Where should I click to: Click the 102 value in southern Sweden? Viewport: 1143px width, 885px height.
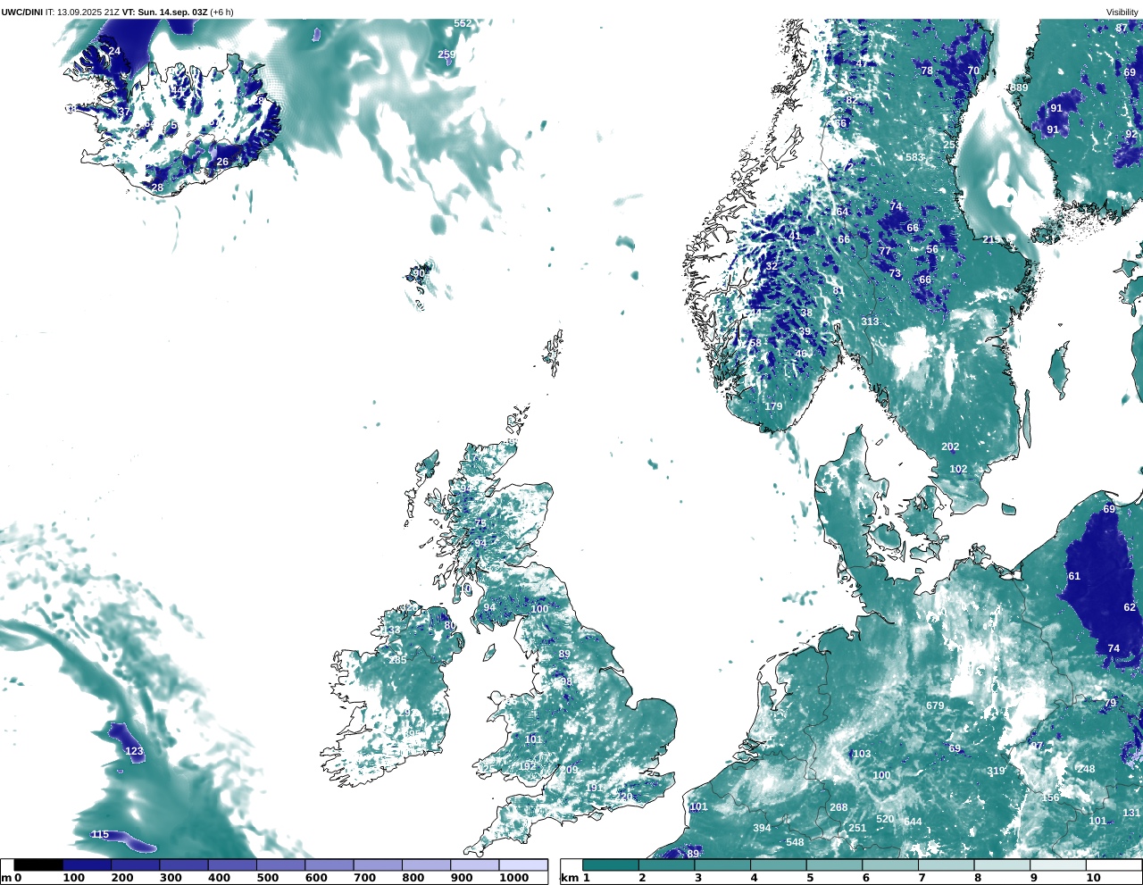[958, 469]
